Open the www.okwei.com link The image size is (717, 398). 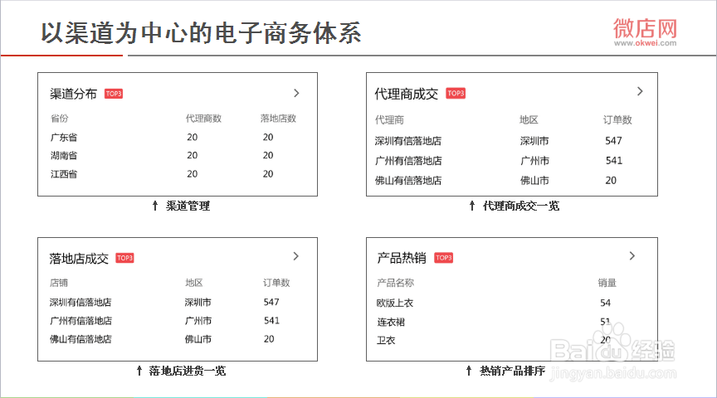tap(645, 43)
